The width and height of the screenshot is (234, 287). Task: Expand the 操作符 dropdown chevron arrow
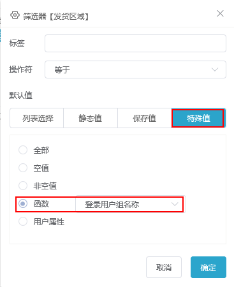(215, 70)
